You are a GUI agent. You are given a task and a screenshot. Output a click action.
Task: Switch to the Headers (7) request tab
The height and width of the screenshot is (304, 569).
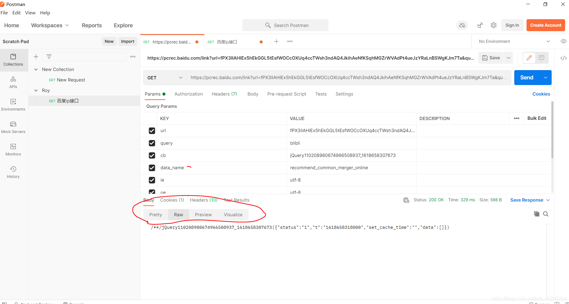[224, 94]
